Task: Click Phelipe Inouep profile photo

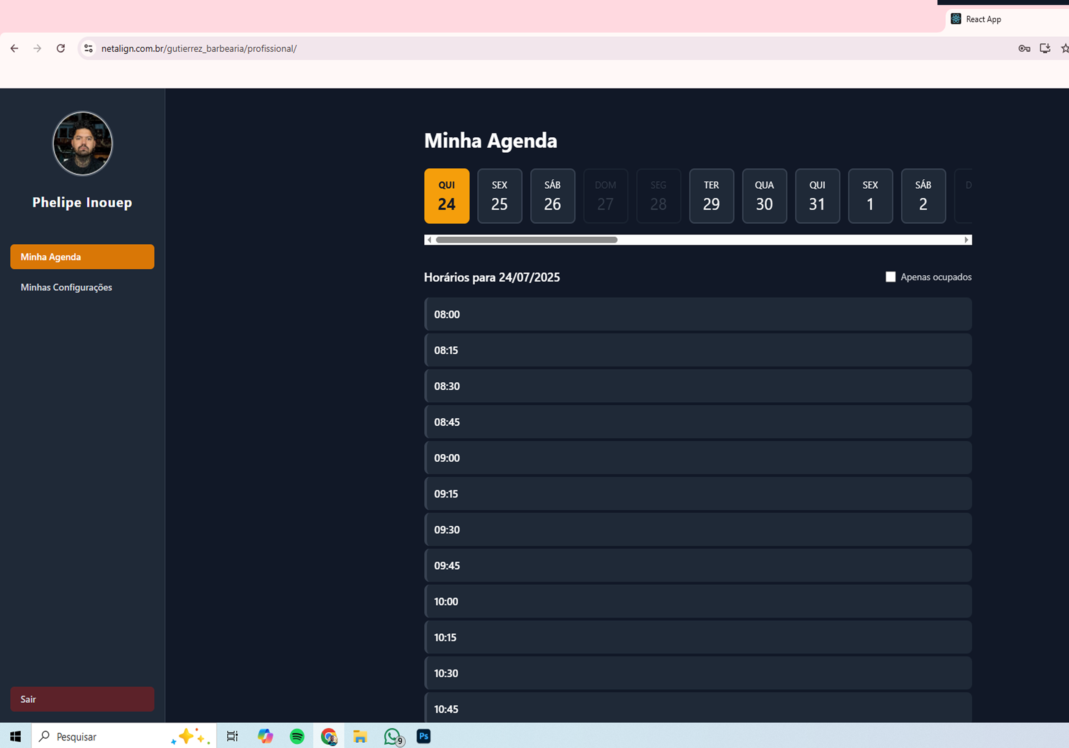Action: tap(82, 143)
